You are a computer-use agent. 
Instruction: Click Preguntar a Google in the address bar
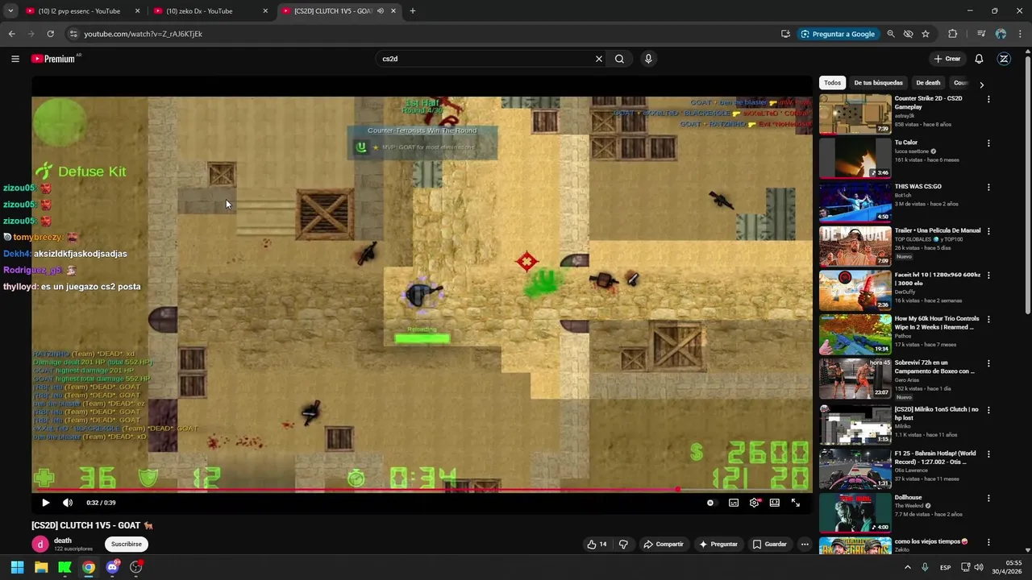coord(837,34)
